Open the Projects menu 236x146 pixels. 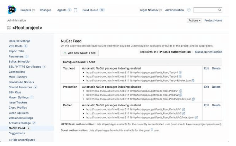[x=26, y=10]
